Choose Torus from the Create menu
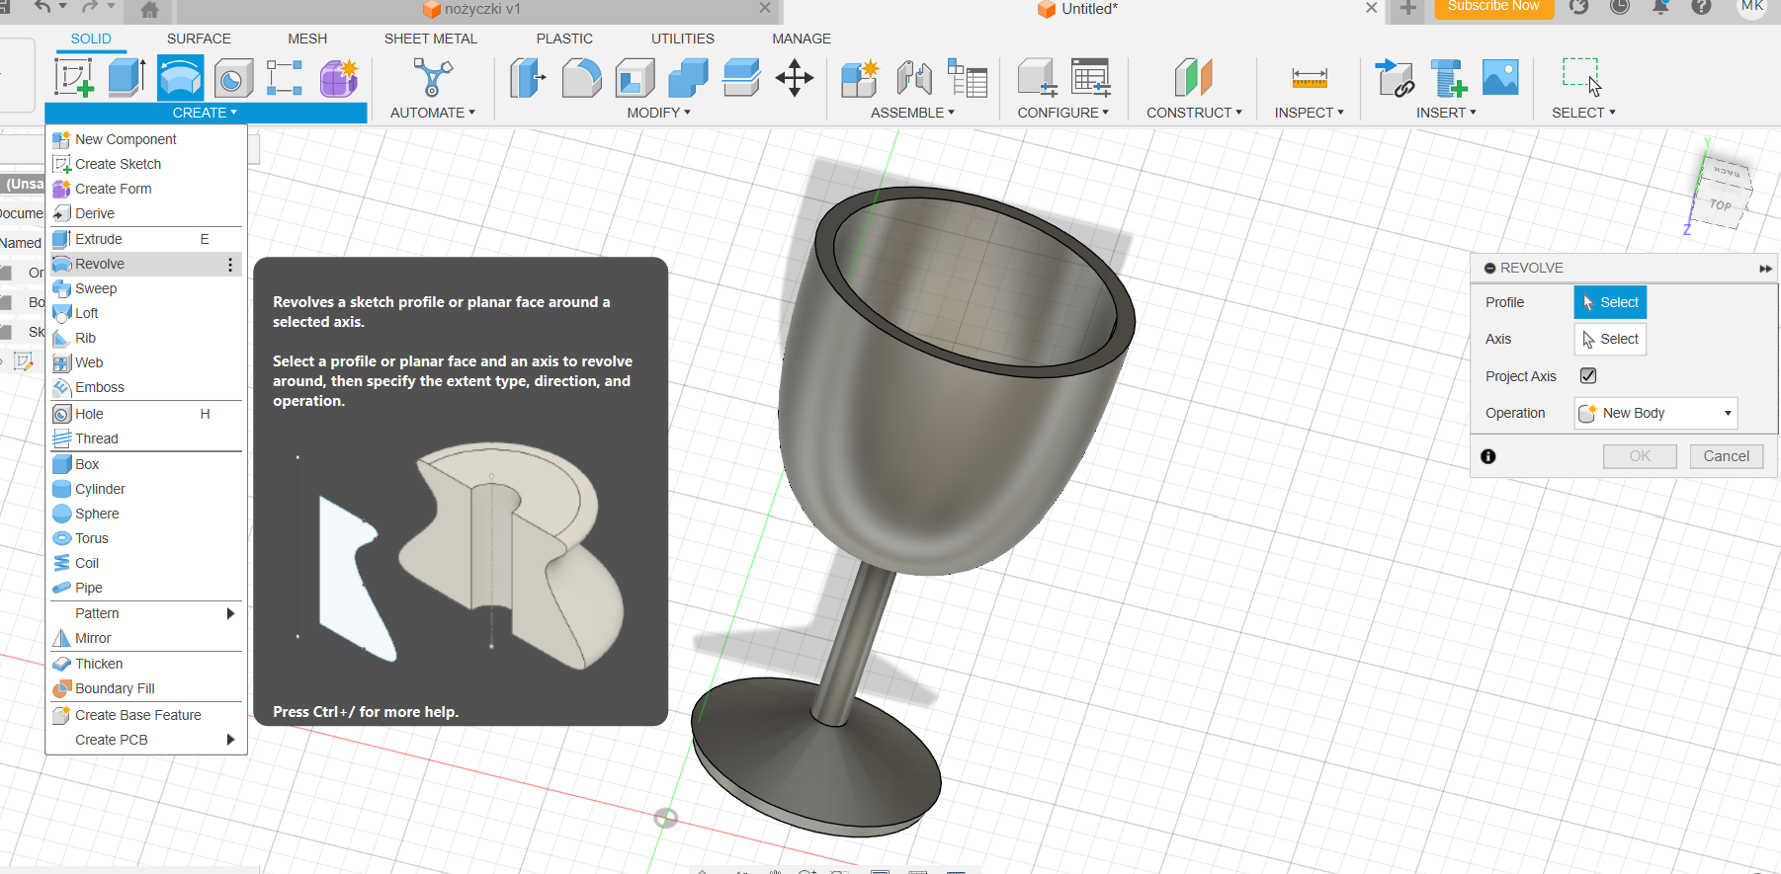The width and height of the screenshot is (1781, 874). pyautogui.click(x=146, y=538)
